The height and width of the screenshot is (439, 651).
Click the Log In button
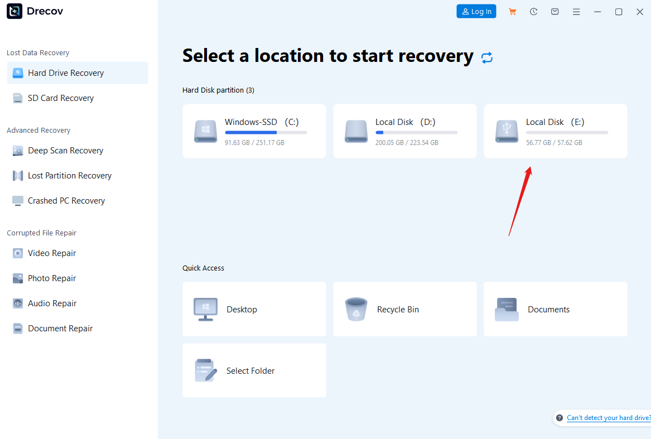coord(476,11)
